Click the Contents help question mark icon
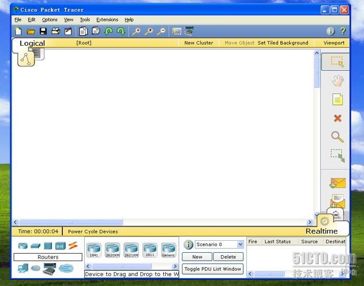Screen dimensions: 364x286 point(343,31)
